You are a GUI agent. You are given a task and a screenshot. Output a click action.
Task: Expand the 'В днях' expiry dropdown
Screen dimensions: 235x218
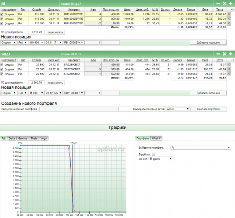161,159
